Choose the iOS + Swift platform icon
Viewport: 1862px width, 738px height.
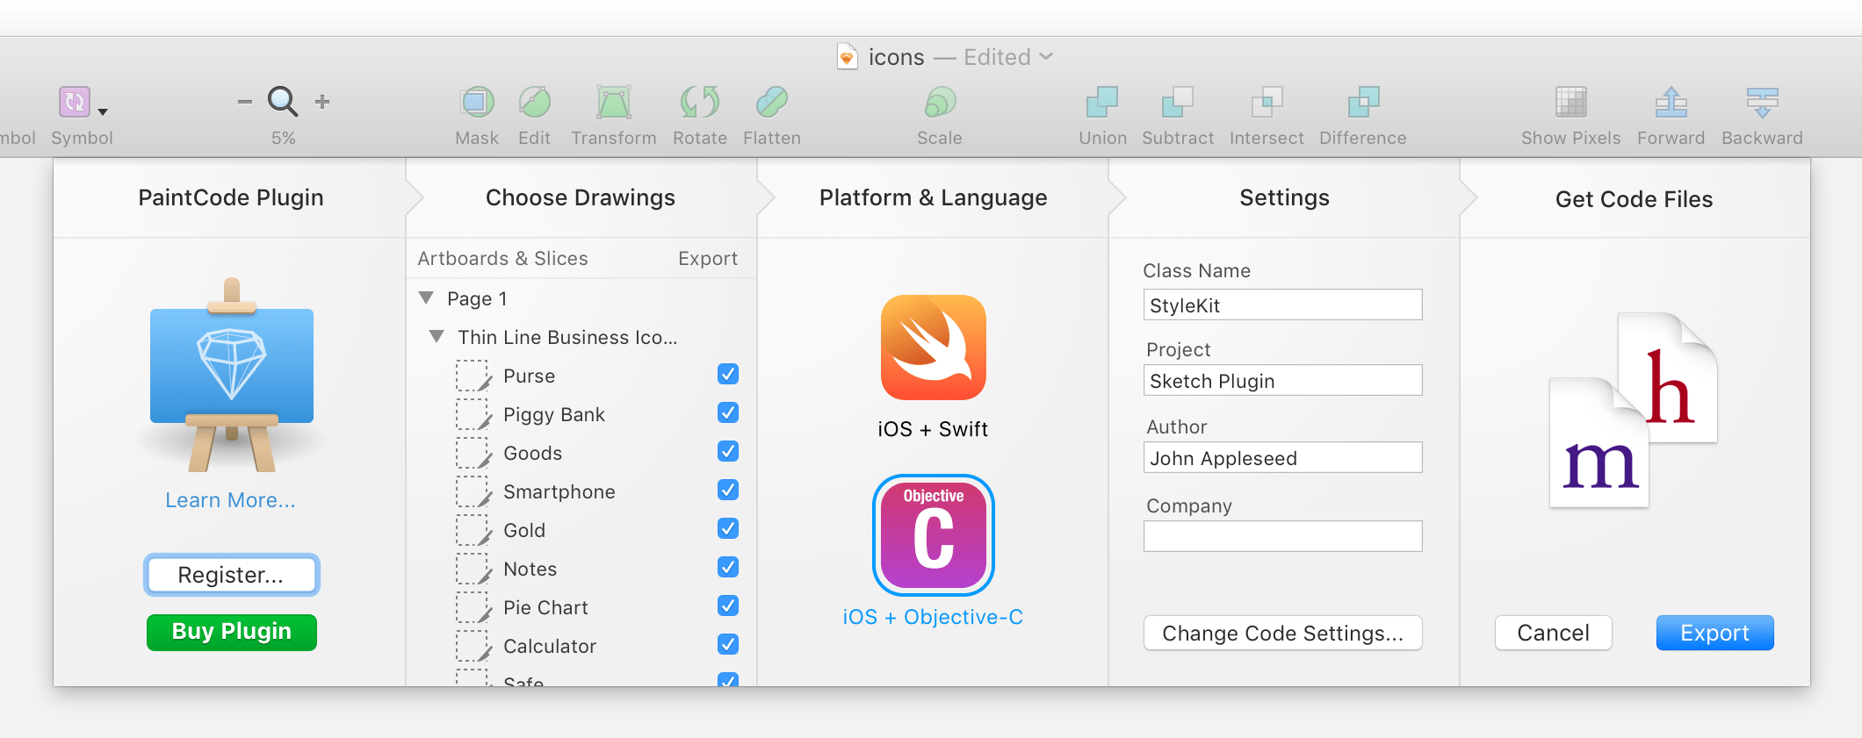point(934,348)
